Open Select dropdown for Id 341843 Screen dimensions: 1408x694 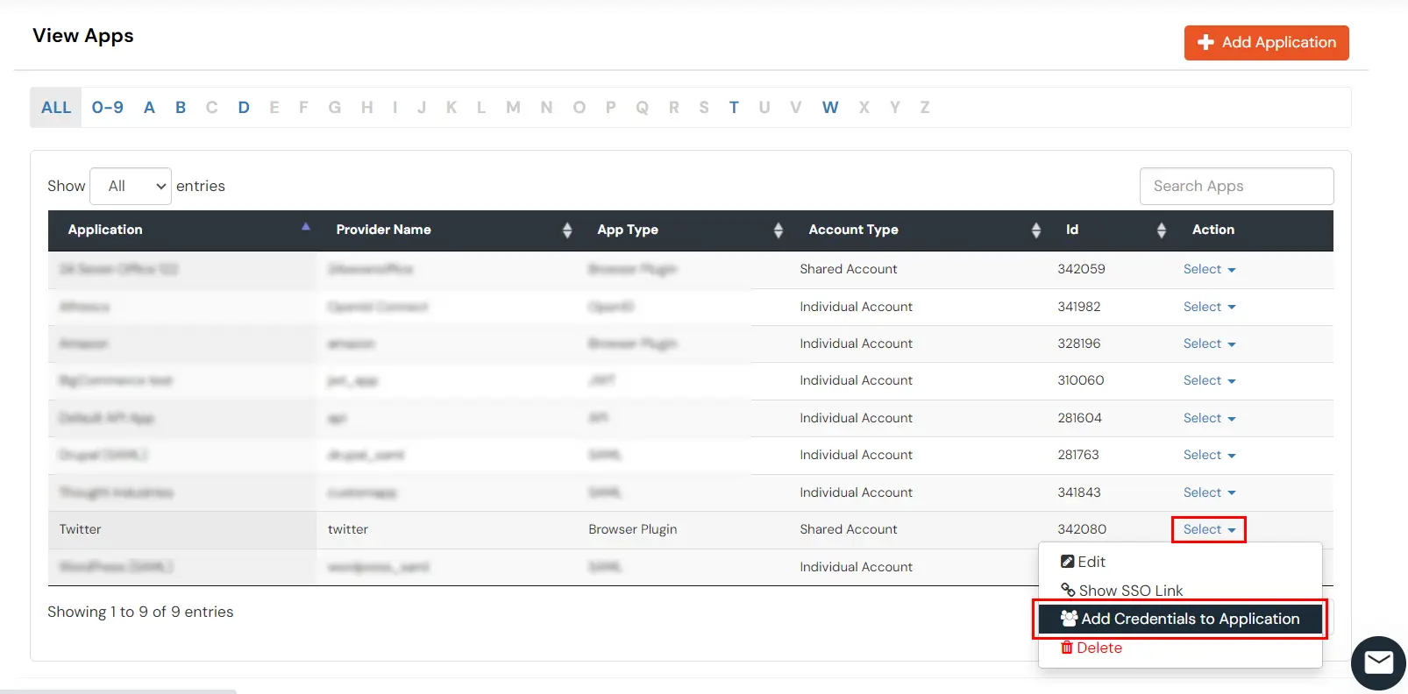tap(1209, 492)
